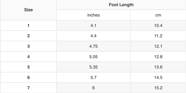The height and width of the screenshot is (93, 186).
Task: Select the 5.05 inches cell
Action: coord(94,57)
